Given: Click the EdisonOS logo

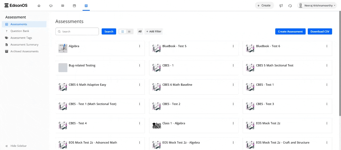Looking at the screenshot, I should click(x=16, y=5).
